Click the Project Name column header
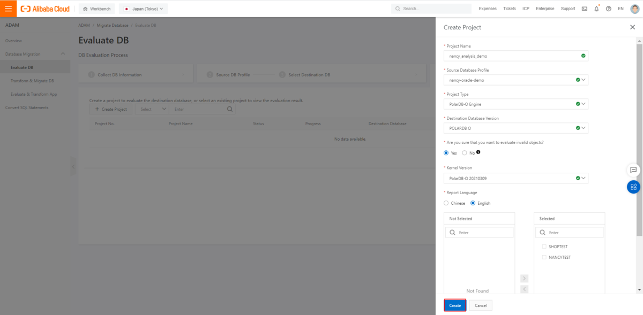The height and width of the screenshot is (315, 643). click(181, 124)
